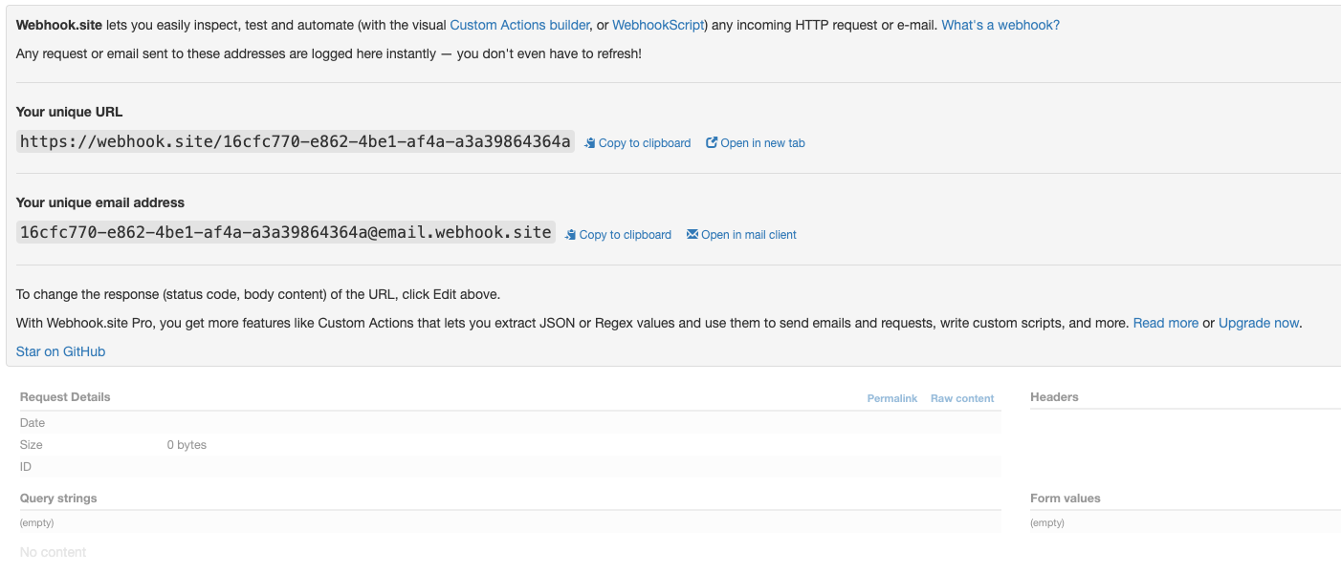Click the clipboard icon beside email address
The image size is (1341, 573).
[571, 235]
